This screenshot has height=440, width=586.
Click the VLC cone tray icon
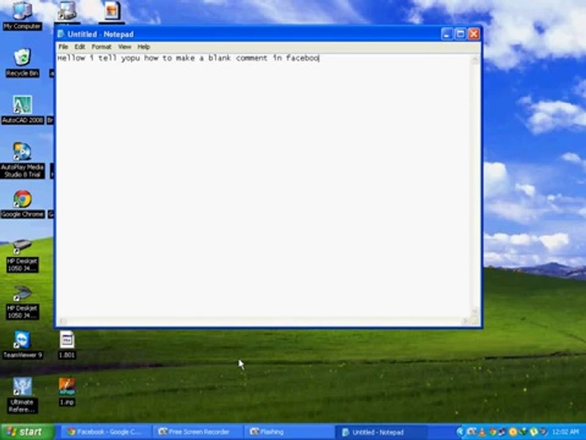[x=482, y=432]
